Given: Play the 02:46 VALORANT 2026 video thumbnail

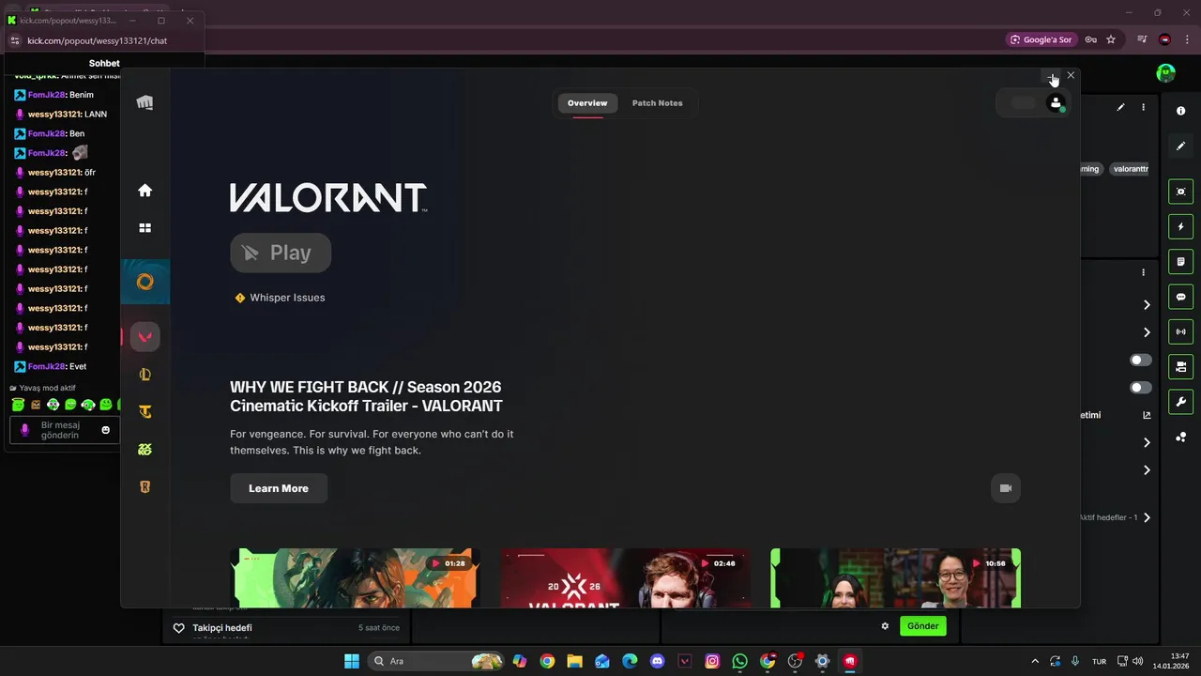Looking at the screenshot, I should [x=625, y=577].
